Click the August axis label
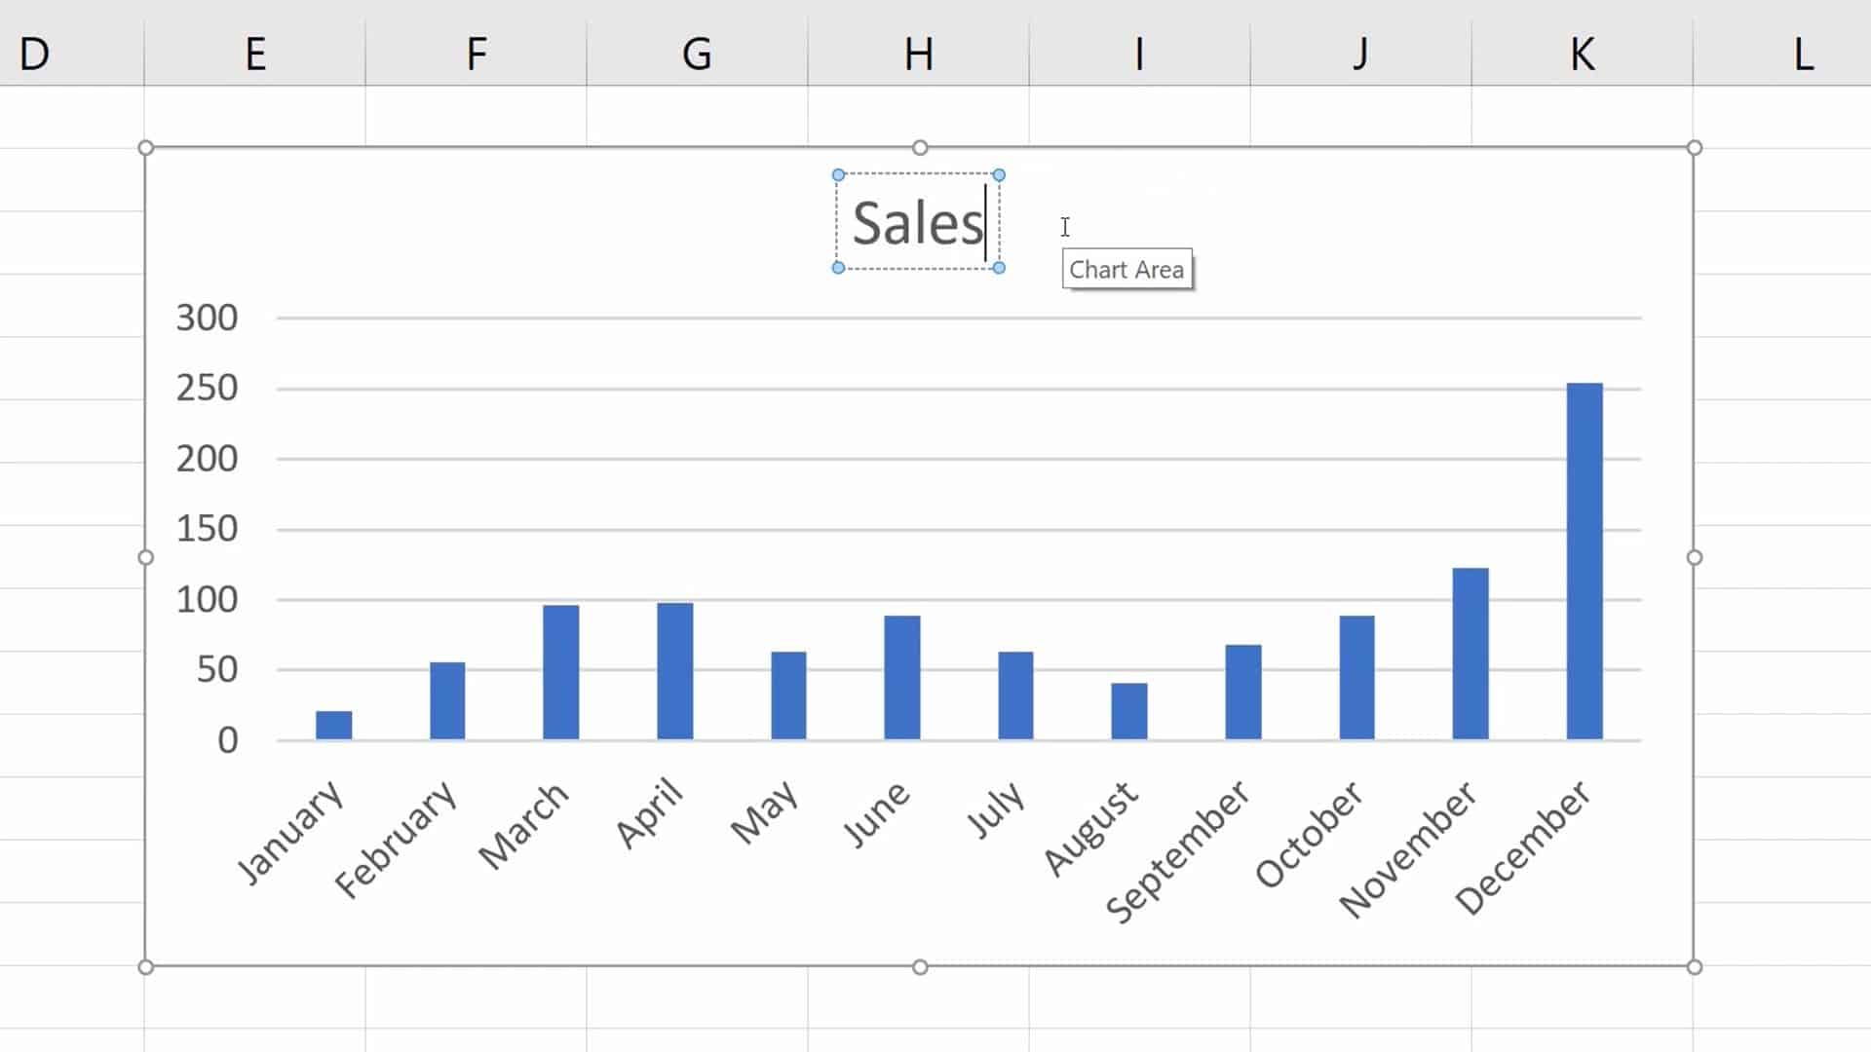 [x=1090, y=828]
